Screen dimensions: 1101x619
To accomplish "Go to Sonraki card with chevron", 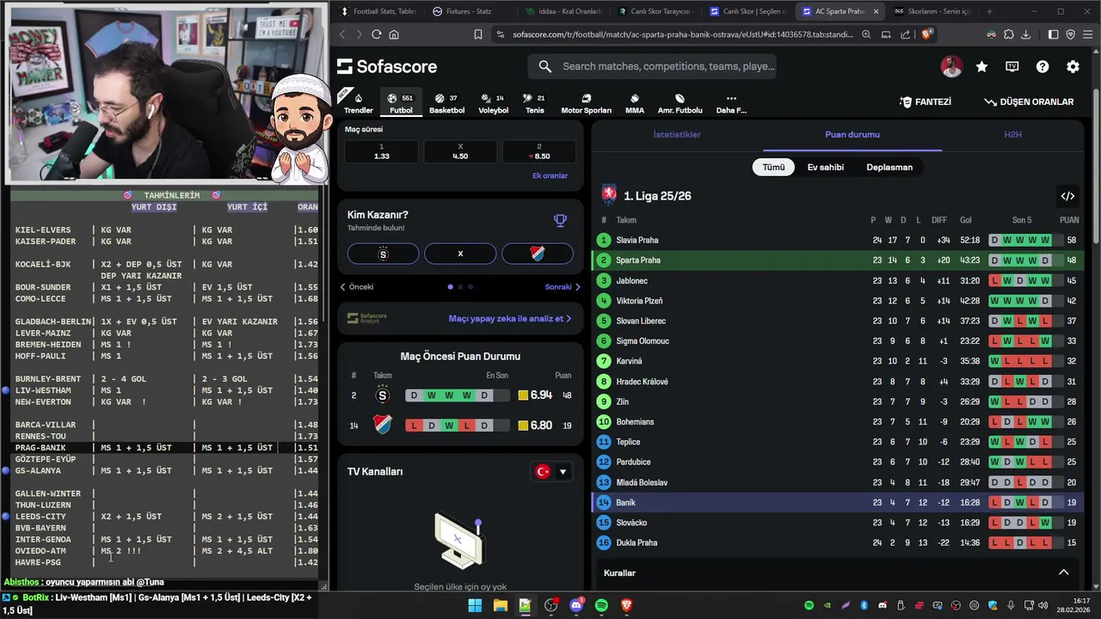I will 563,287.
